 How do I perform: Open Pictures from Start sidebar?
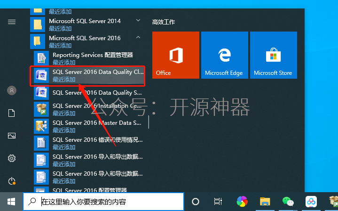click(x=12, y=136)
